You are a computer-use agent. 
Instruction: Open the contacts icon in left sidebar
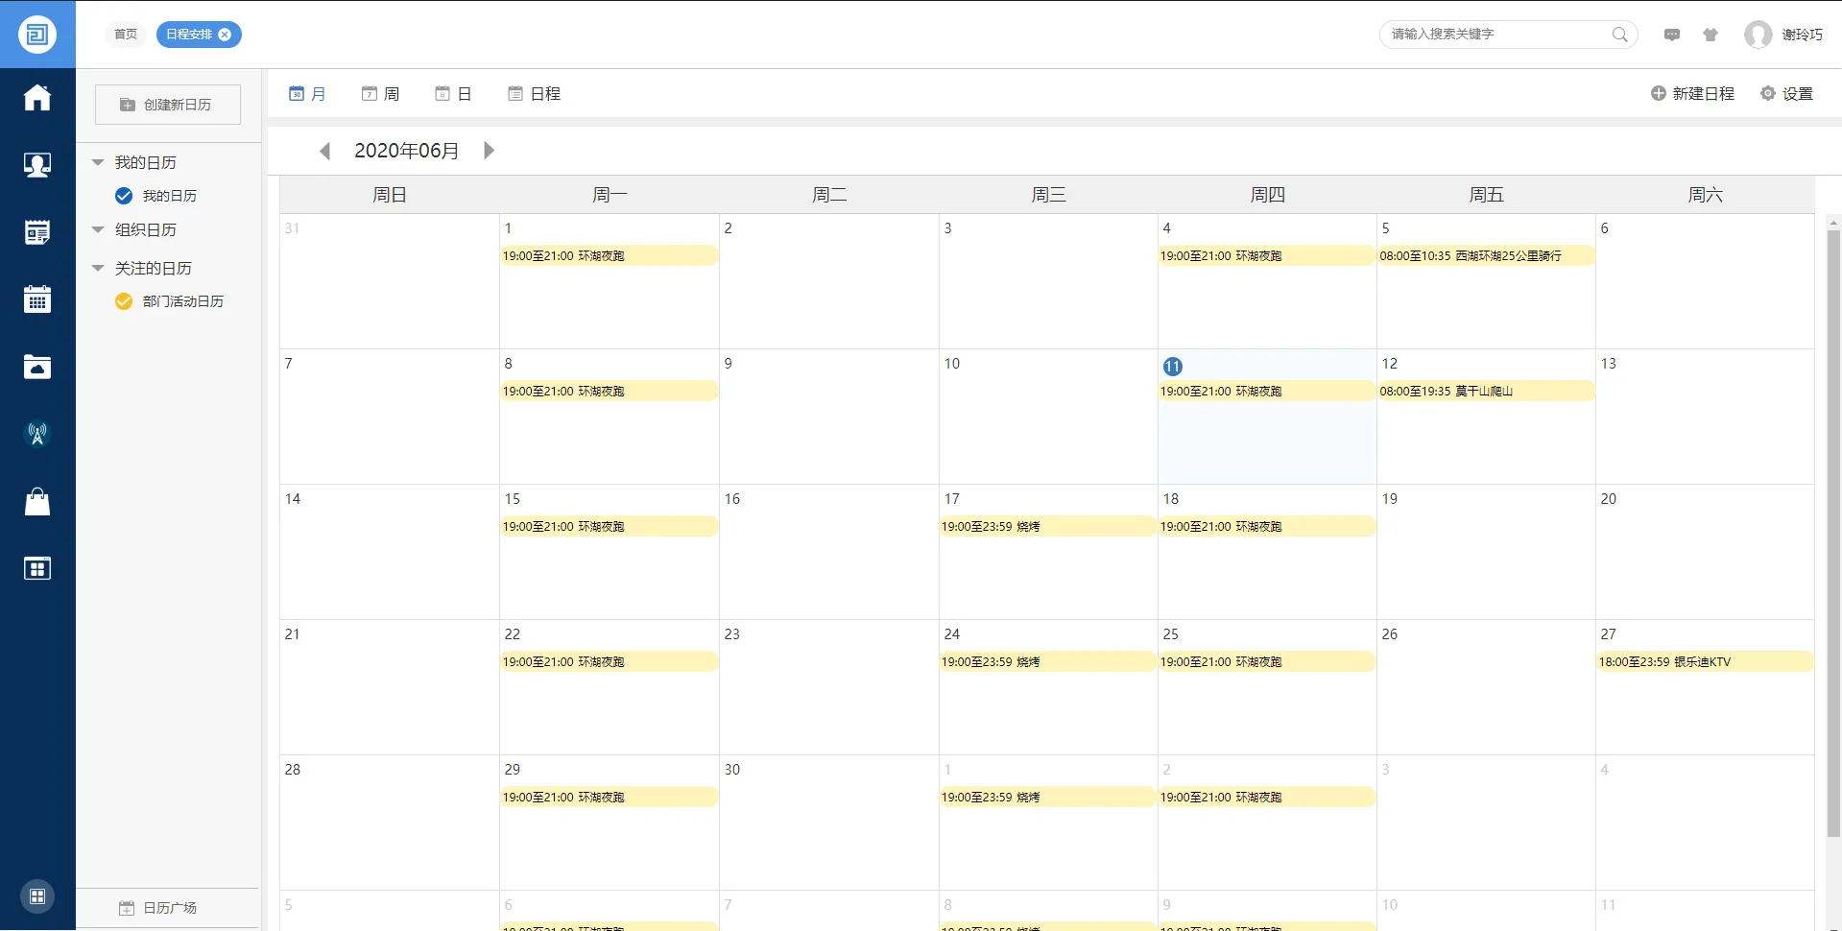(37, 165)
